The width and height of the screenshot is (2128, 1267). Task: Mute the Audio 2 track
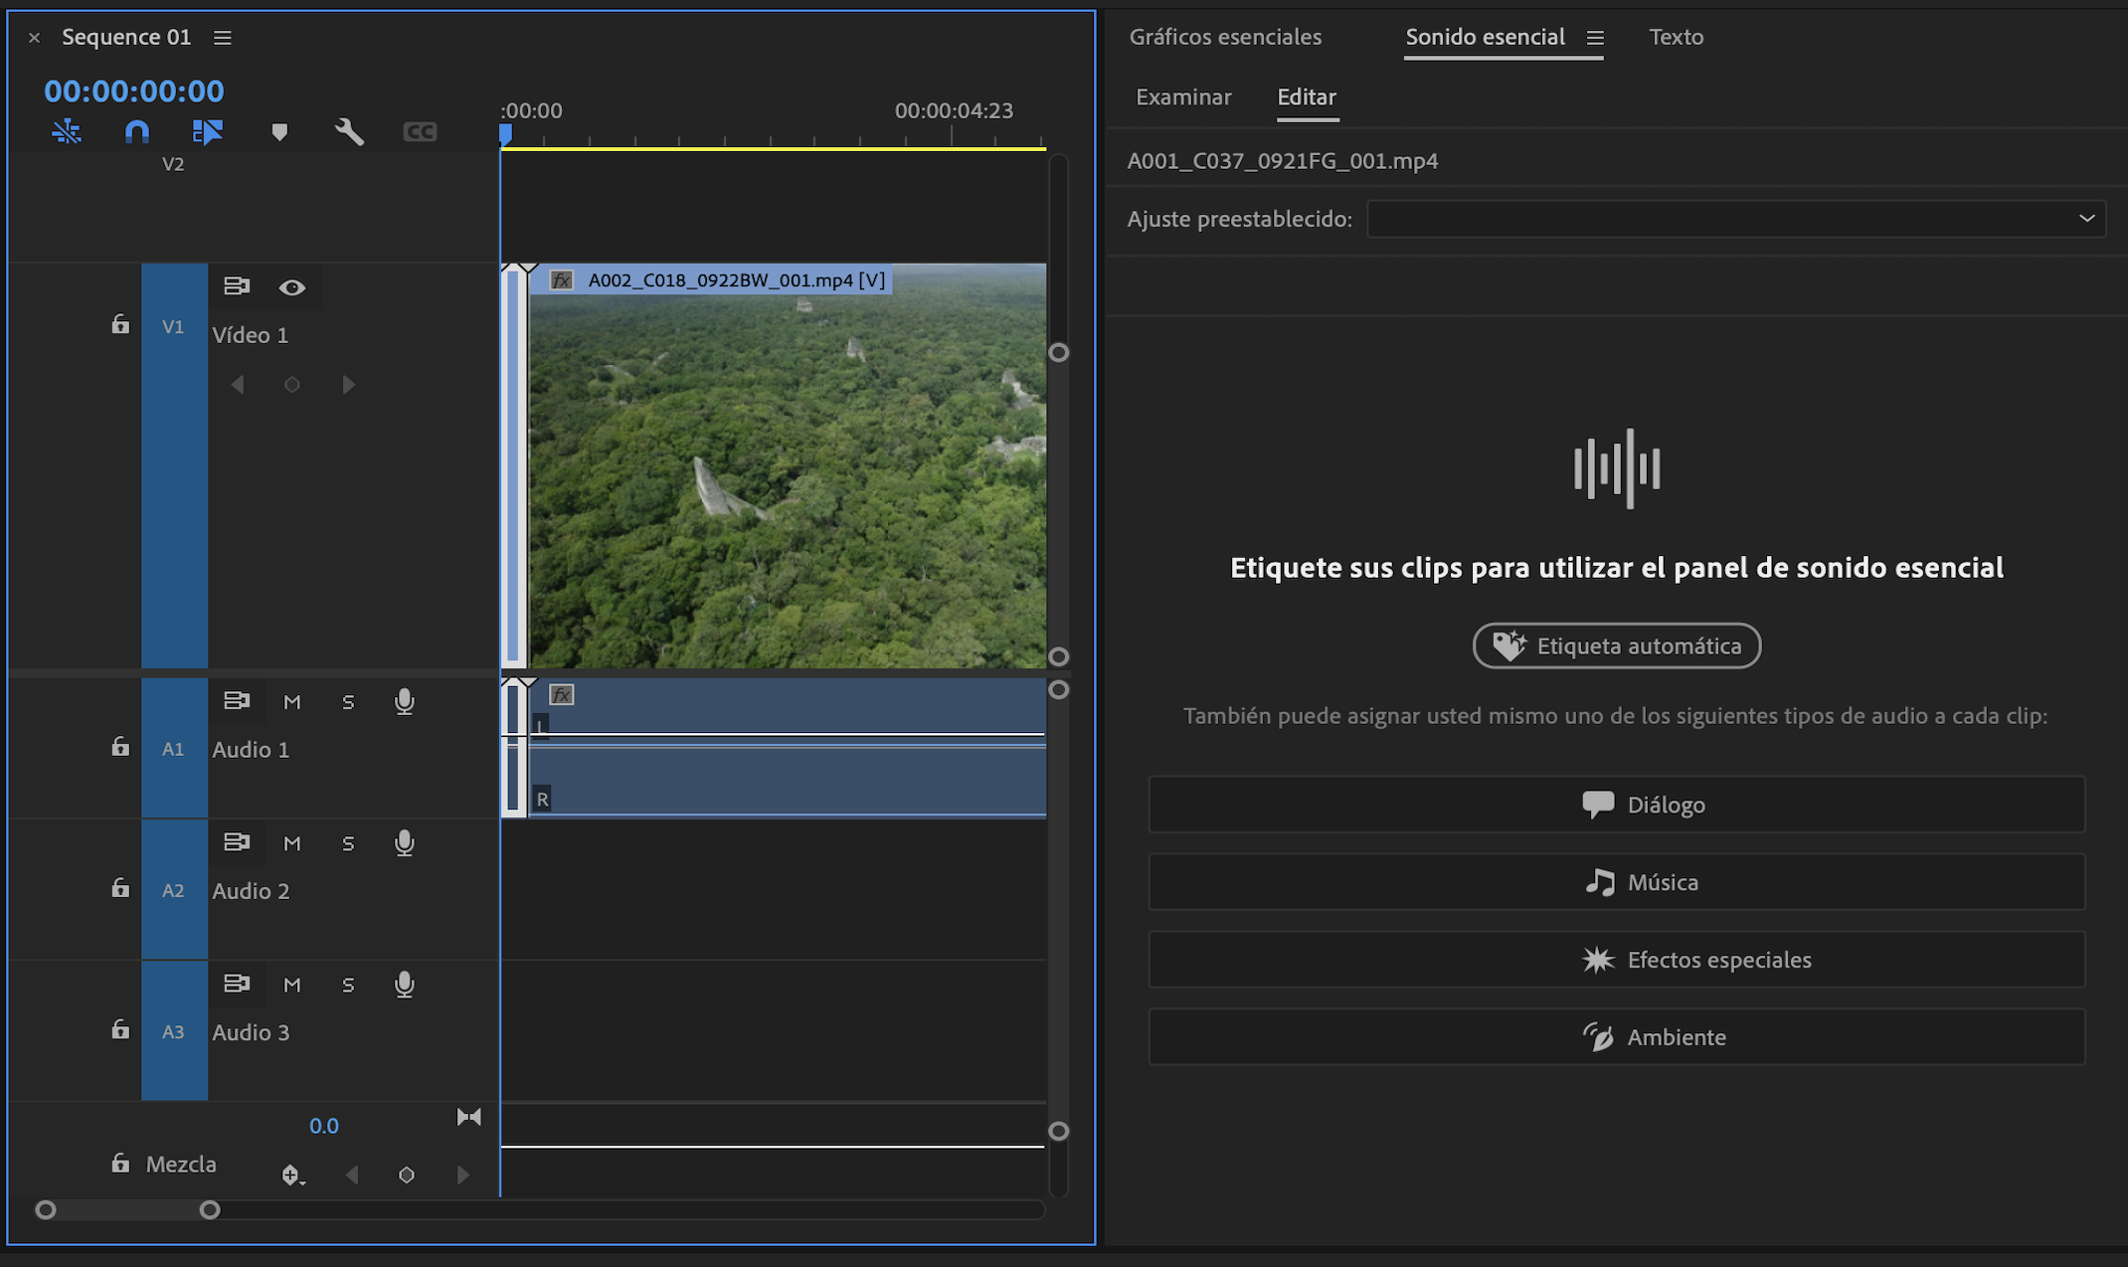291,843
